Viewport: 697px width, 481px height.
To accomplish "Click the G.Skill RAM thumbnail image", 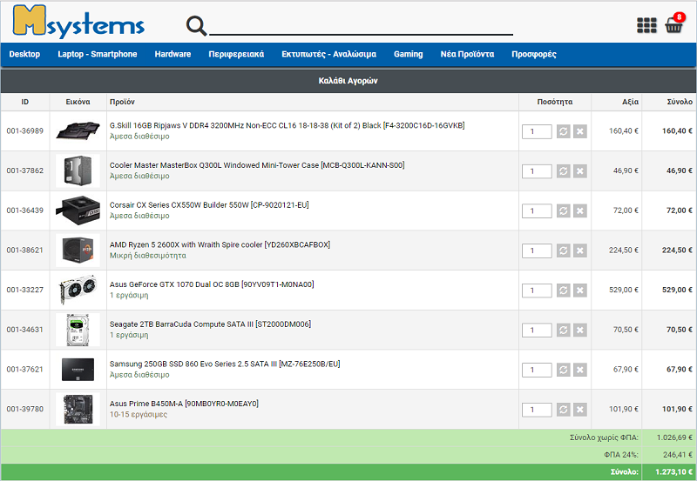I will click(78, 130).
